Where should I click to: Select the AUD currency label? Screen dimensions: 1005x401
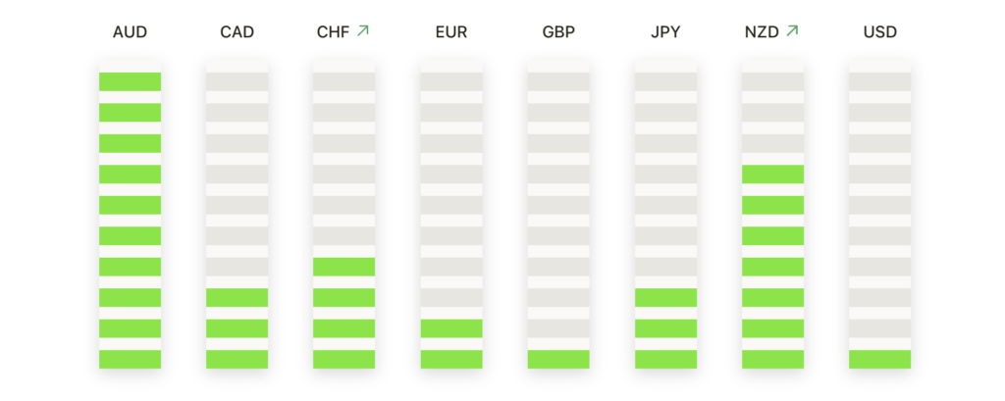tap(130, 32)
